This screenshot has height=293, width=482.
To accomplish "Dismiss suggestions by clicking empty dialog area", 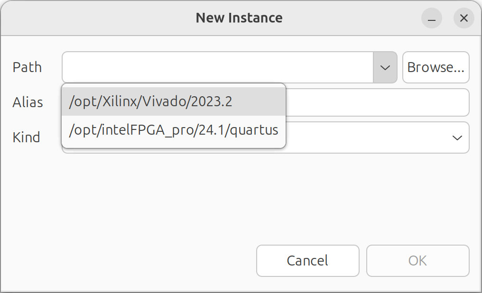I will point(154,200).
